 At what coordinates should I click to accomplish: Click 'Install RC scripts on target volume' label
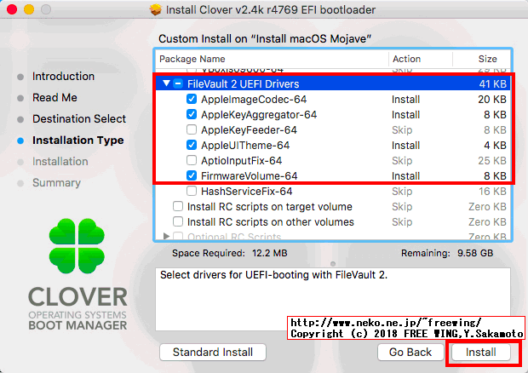pyautogui.click(x=270, y=207)
